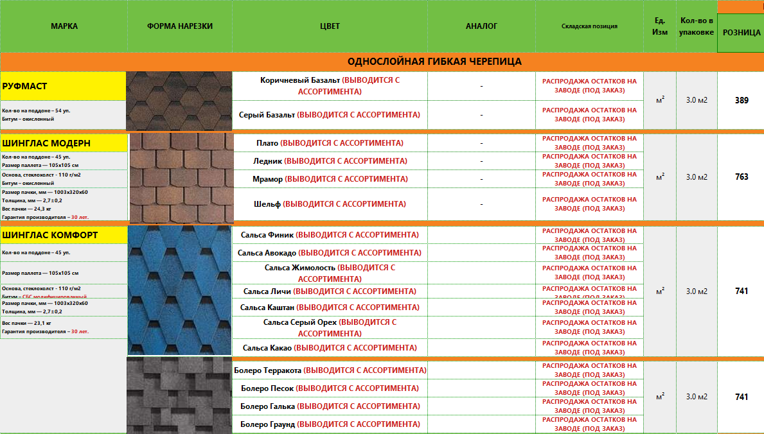Open the Руфмаст brown hexagonal shingle image
Viewport: 764px width, 434px height.
coord(179,101)
